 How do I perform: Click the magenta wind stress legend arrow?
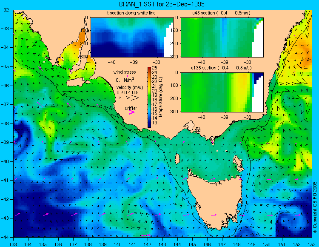[x=126, y=76]
